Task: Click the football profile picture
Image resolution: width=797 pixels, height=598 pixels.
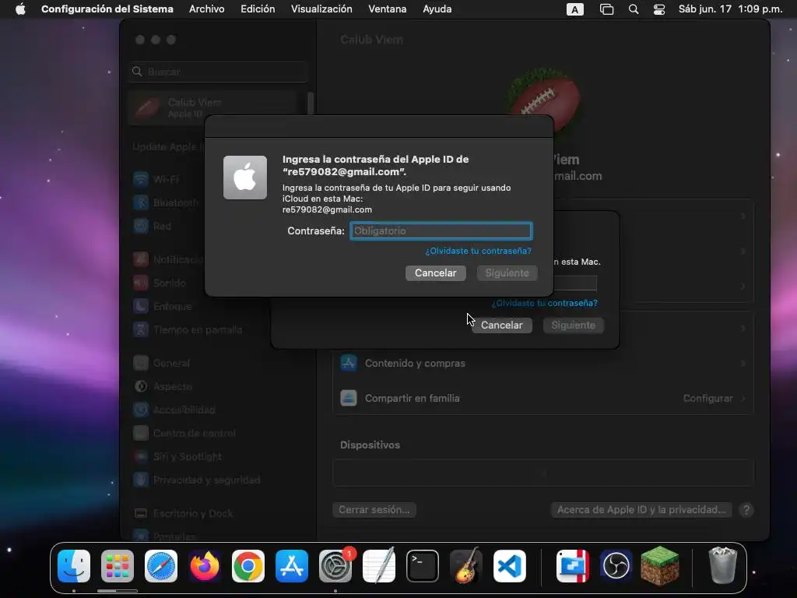Action: [x=544, y=97]
